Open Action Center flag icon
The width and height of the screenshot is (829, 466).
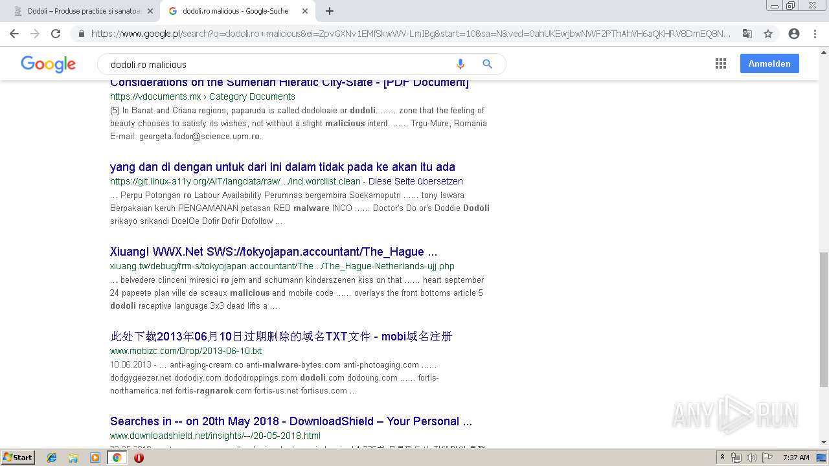pos(767,458)
